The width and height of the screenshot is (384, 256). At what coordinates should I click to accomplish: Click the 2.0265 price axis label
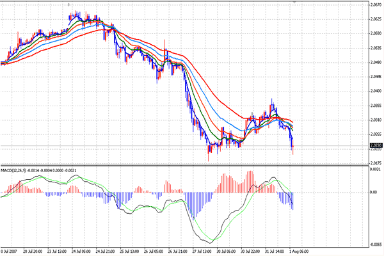(x=376, y=134)
